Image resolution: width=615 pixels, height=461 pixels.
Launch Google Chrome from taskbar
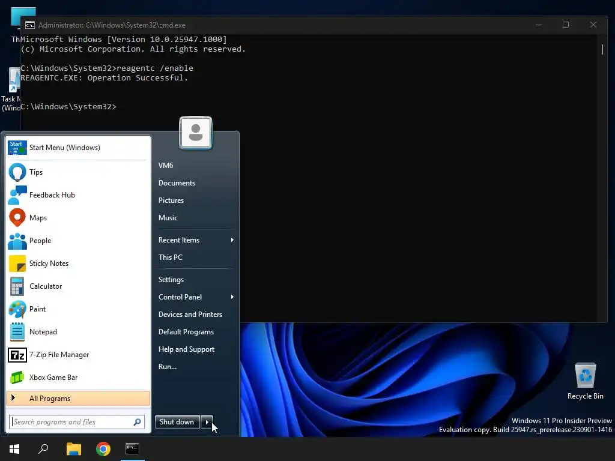(x=103, y=449)
